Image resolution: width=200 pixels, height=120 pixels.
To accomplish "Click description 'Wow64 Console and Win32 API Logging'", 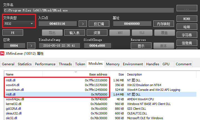I will (154, 90).
